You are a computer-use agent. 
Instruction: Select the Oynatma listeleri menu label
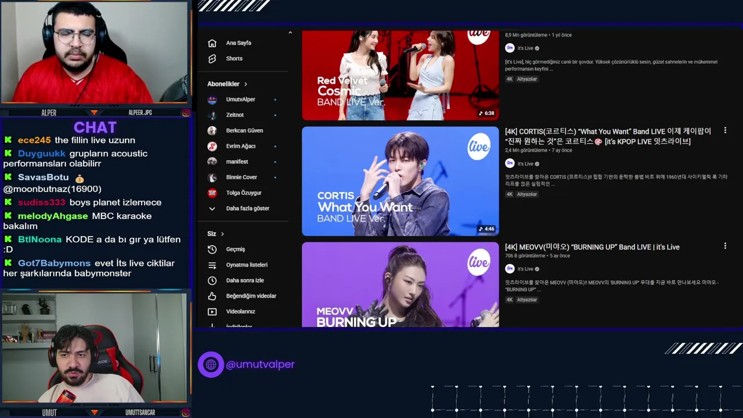pyautogui.click(x=247, y=265)
